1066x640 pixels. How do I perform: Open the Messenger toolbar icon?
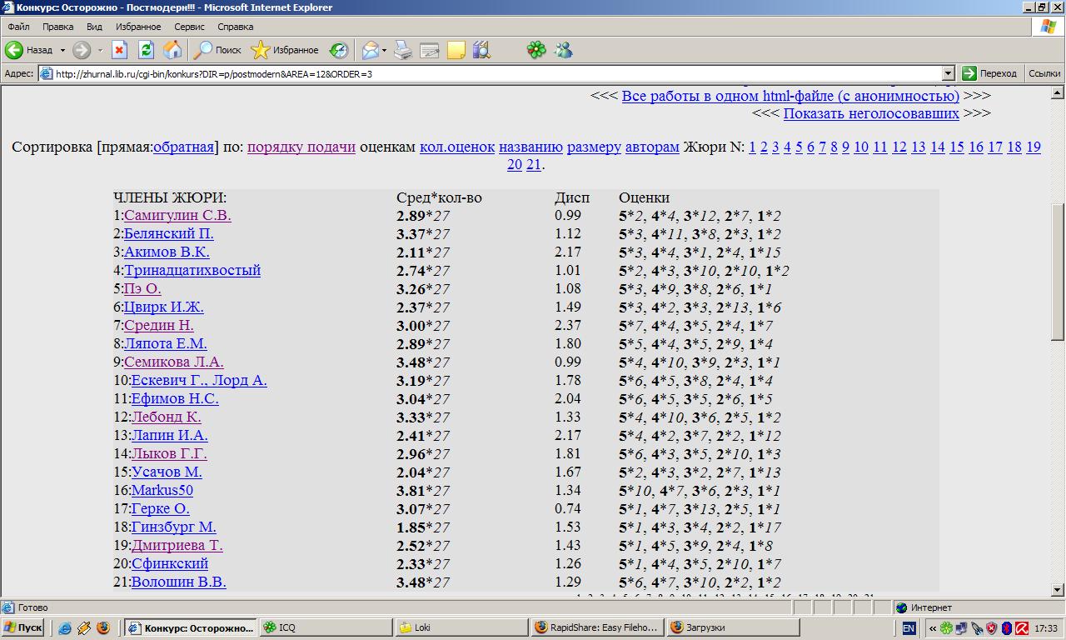(x=564, y=50)
